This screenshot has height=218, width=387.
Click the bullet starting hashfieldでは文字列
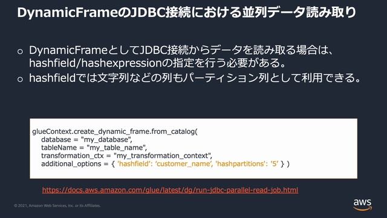click(195, 78)
